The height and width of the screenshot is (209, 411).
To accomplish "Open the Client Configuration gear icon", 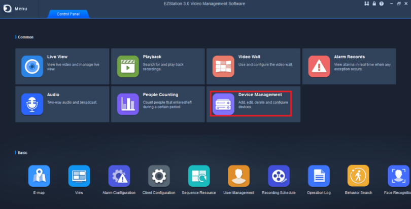I will click(x=159, y=176).
